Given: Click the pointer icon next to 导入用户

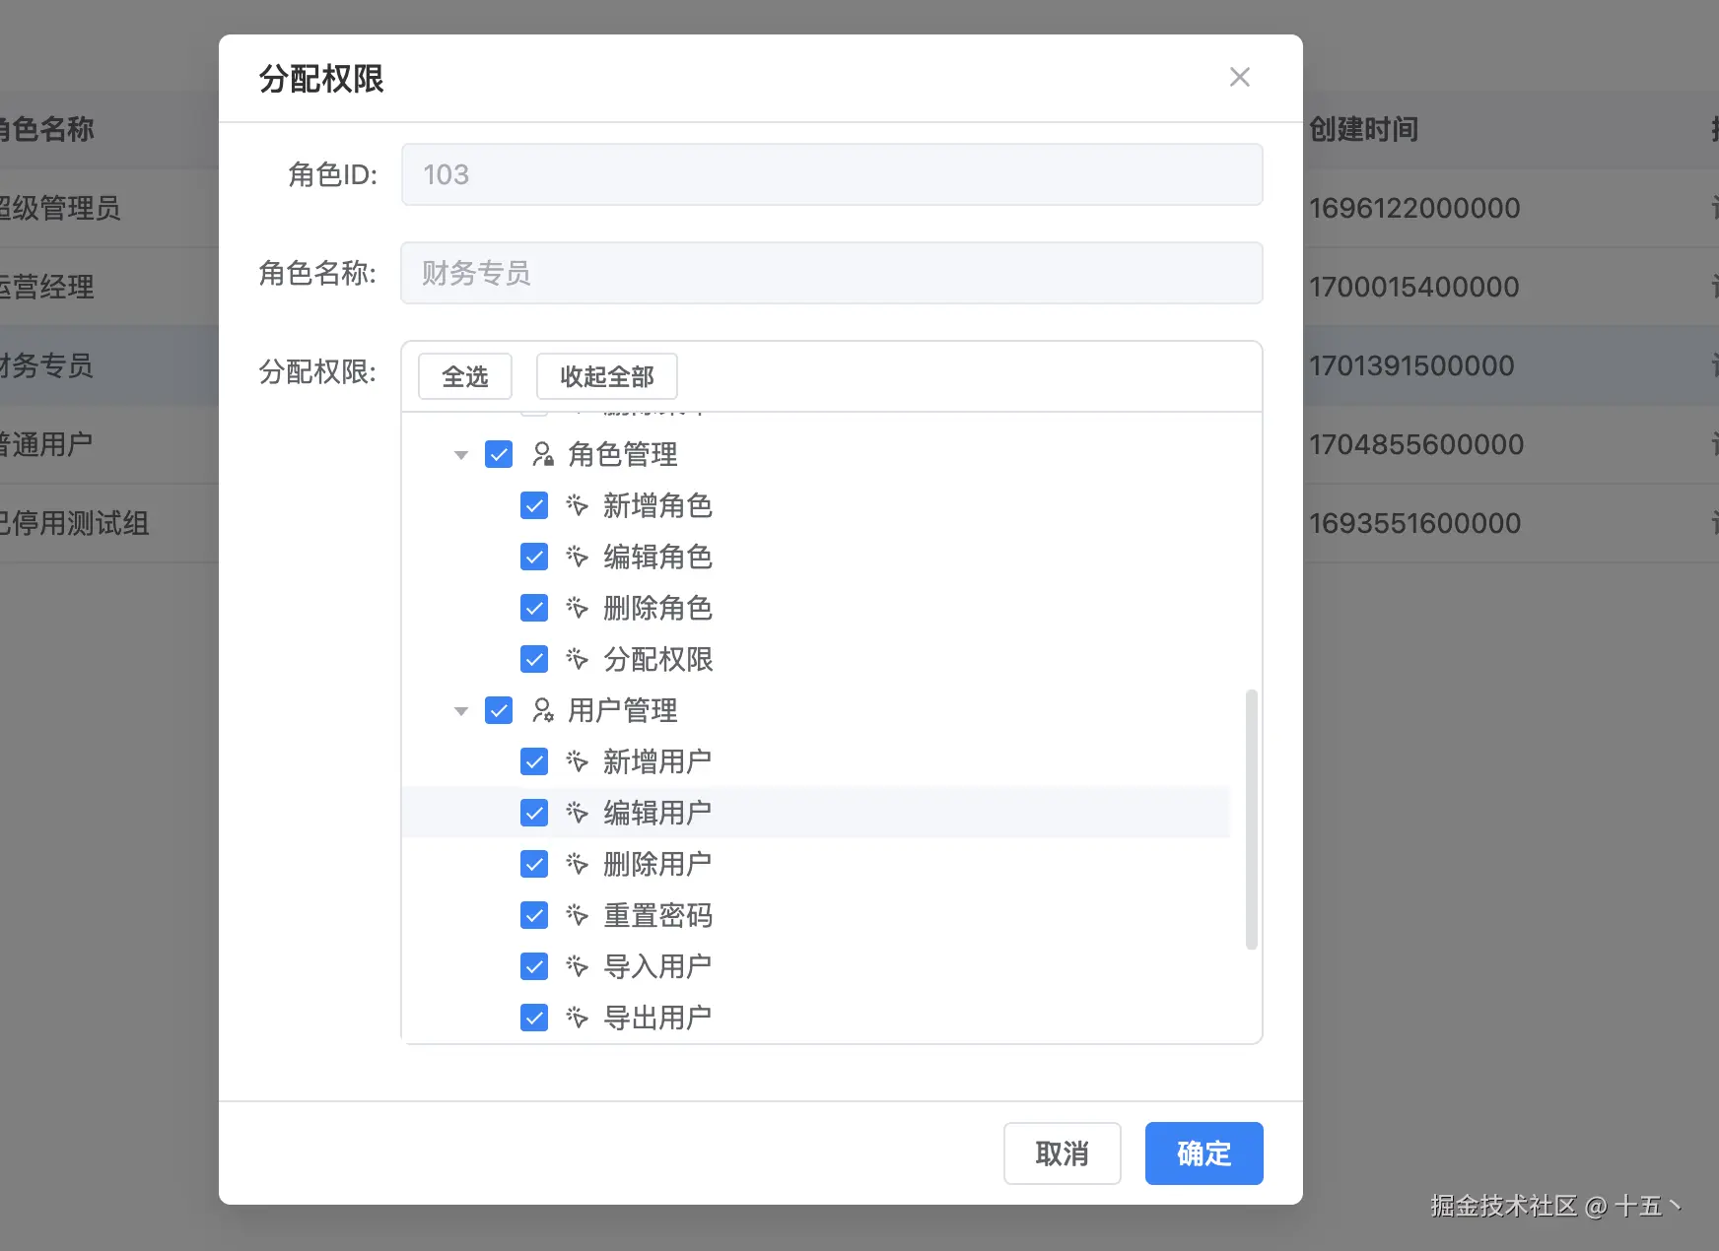Looking at the screenshot, I should 577,966.
